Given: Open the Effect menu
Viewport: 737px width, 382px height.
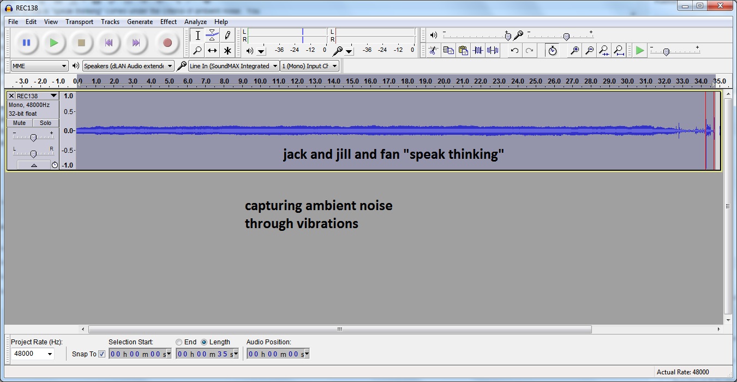Looking at the screenshot, I should tap(168, 22).
